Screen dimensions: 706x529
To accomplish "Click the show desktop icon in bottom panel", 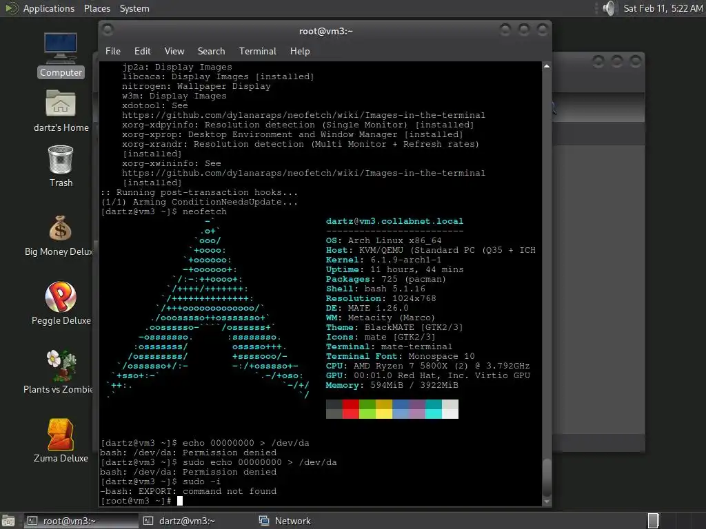I will coord(8,521).
